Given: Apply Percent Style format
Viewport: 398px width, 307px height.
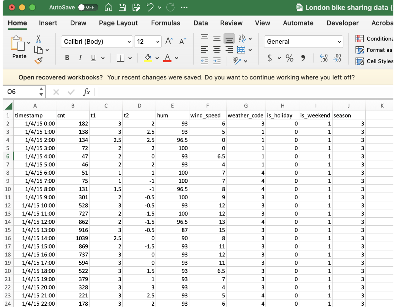Looking at the screenshot, I should coord(290,58).
